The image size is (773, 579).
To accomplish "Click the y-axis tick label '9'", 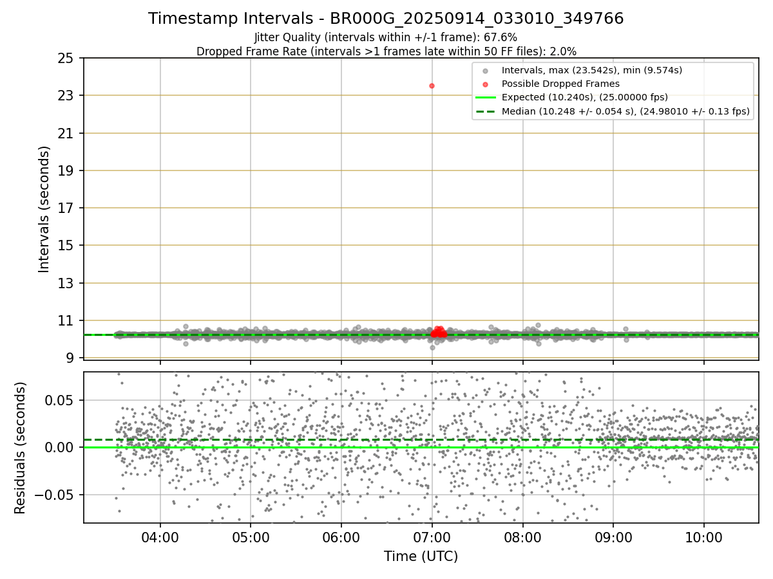I will 71,358.
